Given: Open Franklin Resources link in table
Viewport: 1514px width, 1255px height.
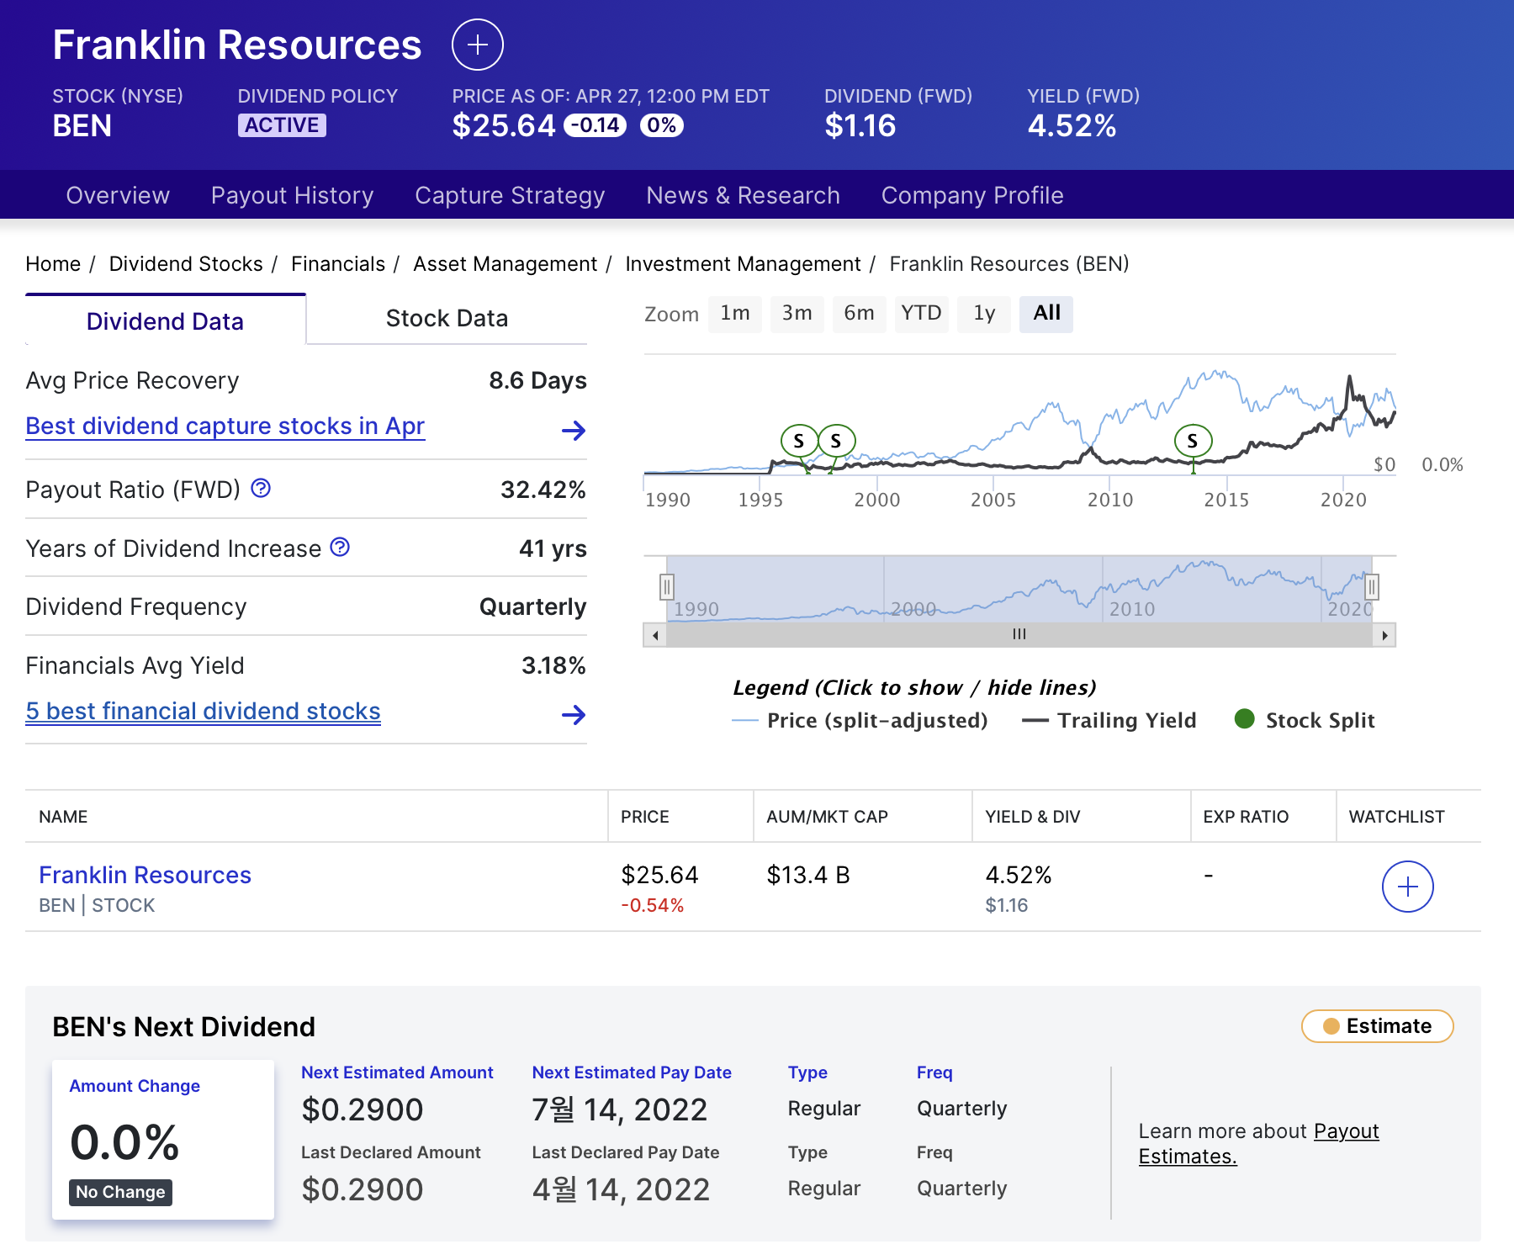Looking at the screenshot, I should click(x=145, y=875).
